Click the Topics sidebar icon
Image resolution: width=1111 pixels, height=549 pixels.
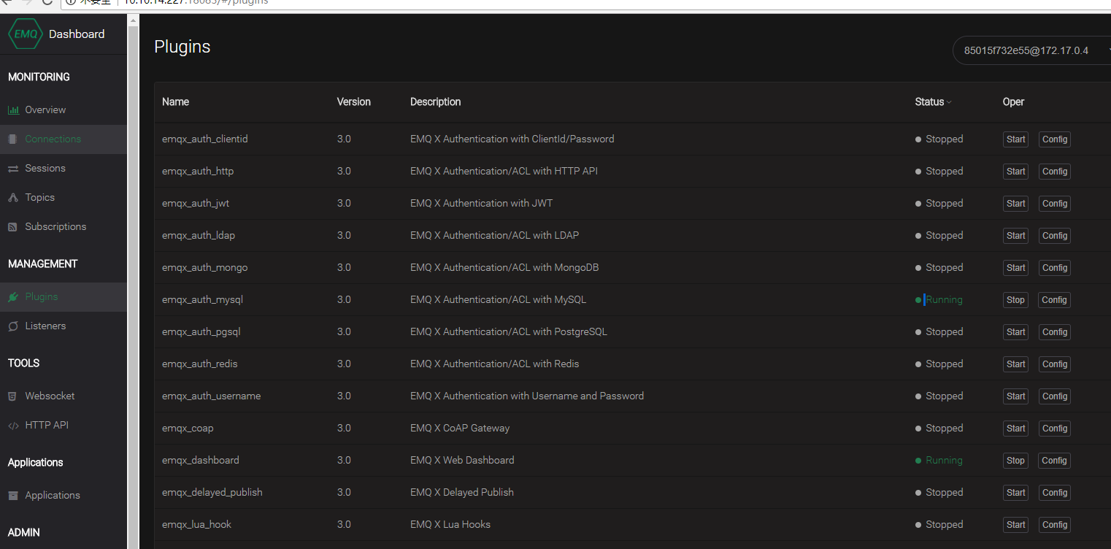12,198
